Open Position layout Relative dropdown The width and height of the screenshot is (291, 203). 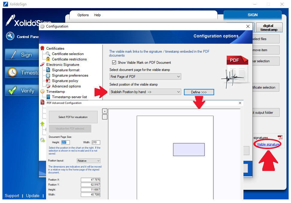coord(89,161)
